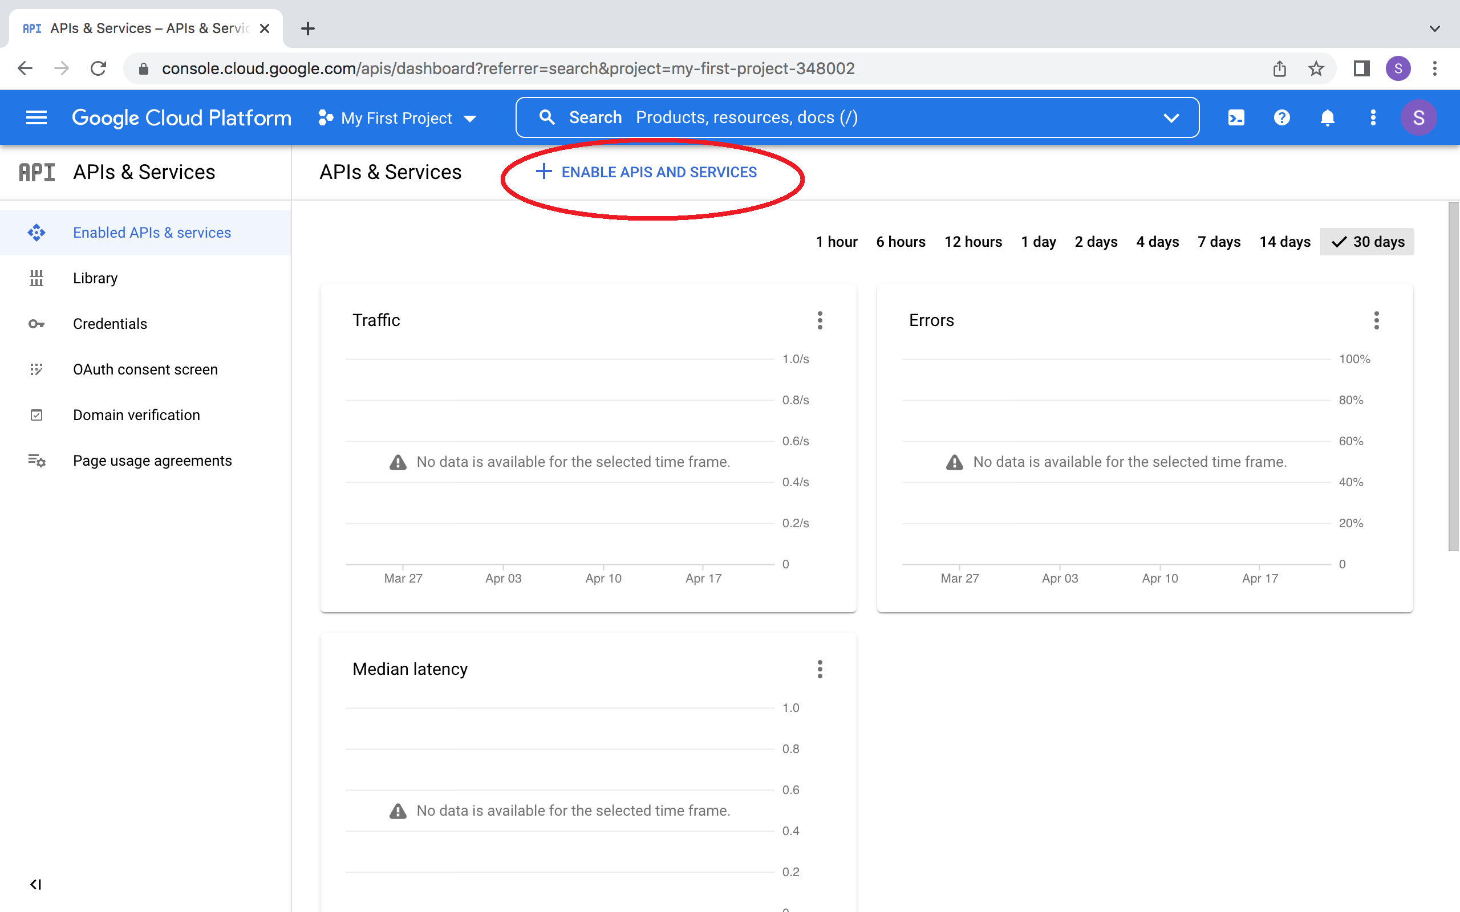Expand the search bar dropdown chevron
The image size is (1460, 912).
(x=1171, y=117)
